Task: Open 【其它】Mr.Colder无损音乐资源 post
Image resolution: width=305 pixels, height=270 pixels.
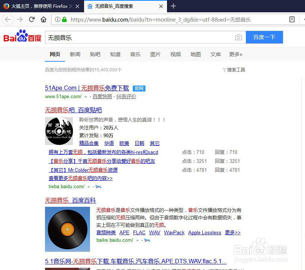Action: coord(83,170)
